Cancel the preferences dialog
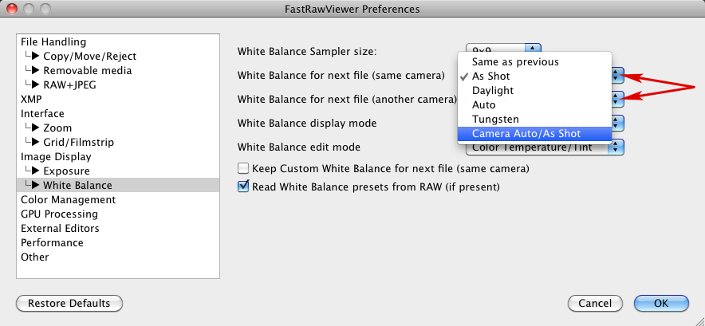 point(595,304)
